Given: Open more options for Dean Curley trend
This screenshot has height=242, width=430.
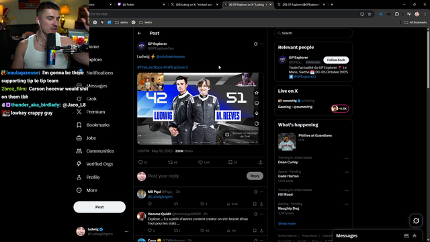Looking at the screenshot, I should [x=347, y=159].
